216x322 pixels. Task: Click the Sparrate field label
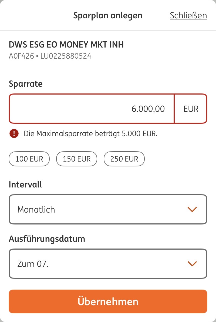coord(26,84)
